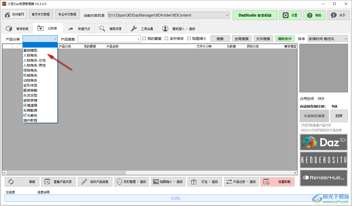Select 姿势表情 category
352x206 pixels.
click(40, 100)
